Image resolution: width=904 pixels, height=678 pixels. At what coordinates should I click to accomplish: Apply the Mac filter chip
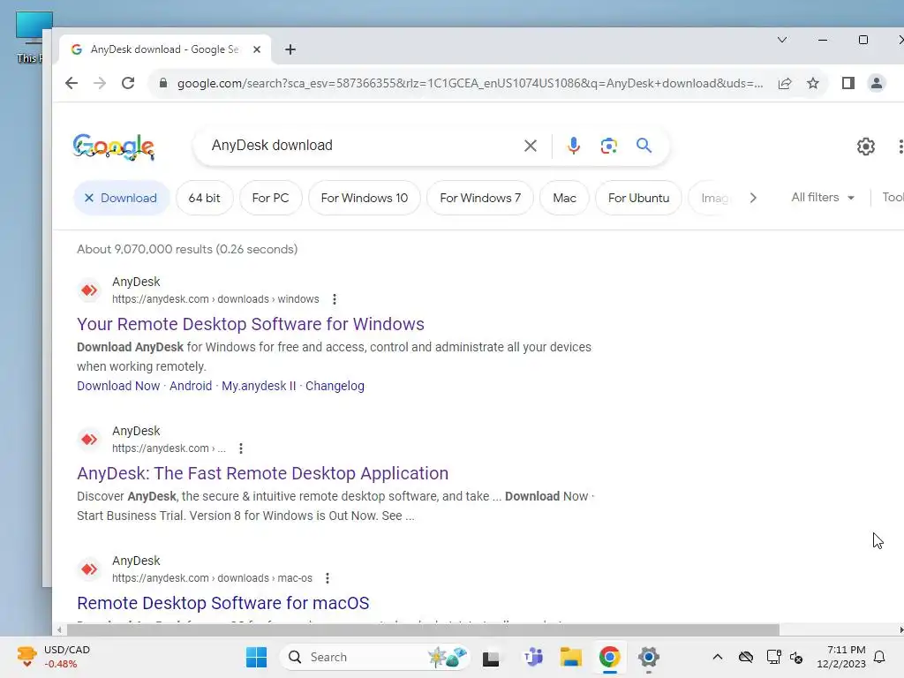tap(564, 198)
